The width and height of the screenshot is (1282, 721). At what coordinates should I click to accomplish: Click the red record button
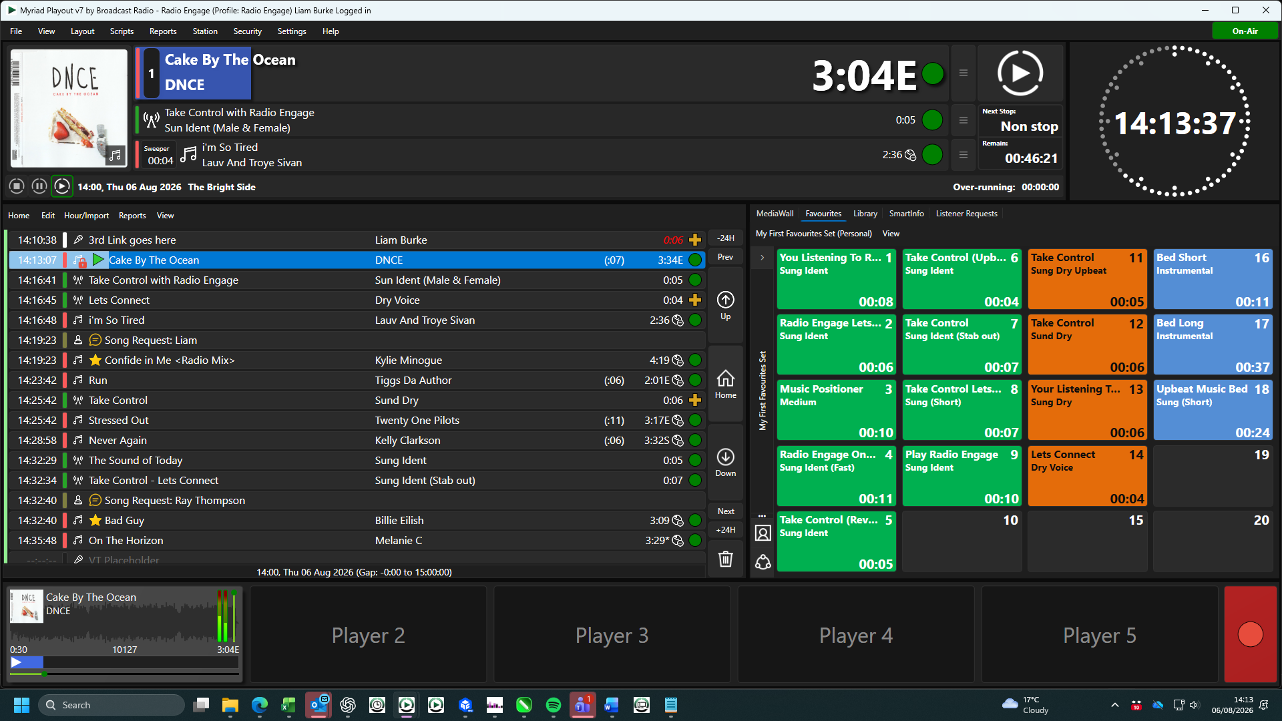click(1250, 634)
